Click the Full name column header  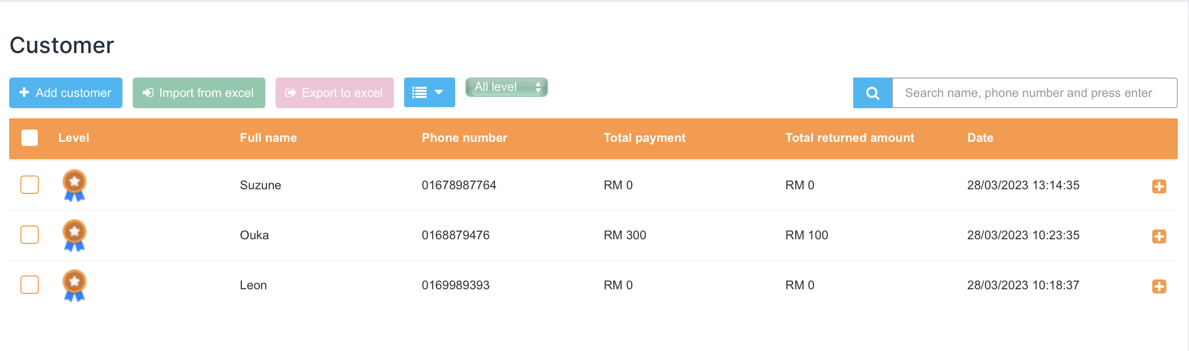(x=268, y=138)
